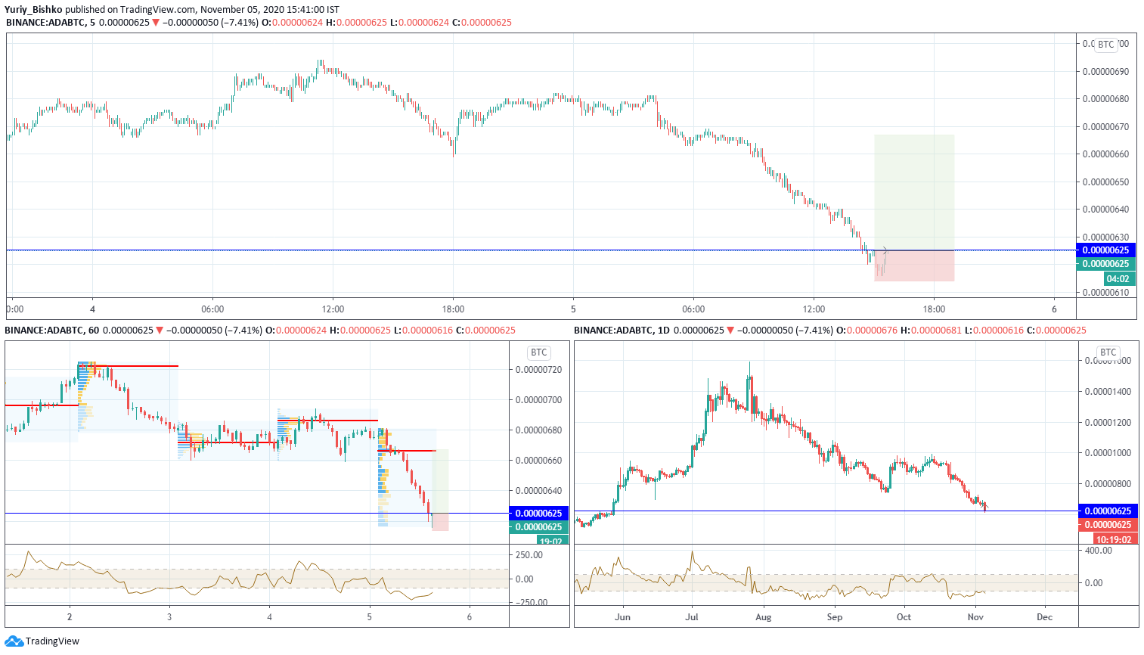Click the red down-triangle in 5-minute chart header

coord(156,23)
